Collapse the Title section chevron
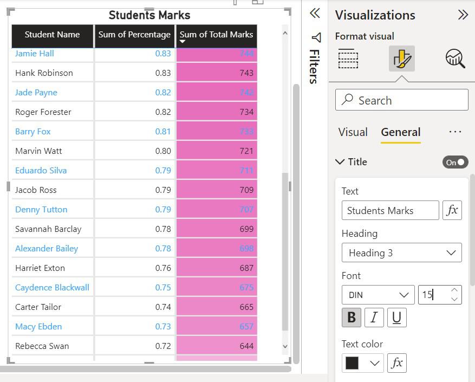475x382 pixels. [x=340, y=161]
